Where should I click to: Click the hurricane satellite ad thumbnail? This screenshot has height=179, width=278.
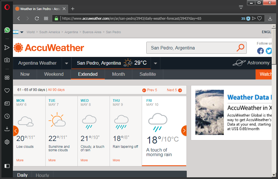pyautogui.click(x=209, y=112)
